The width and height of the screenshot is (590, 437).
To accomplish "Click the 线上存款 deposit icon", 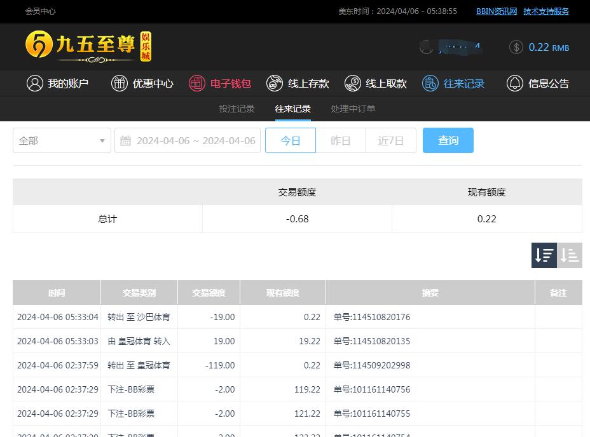I will point(275,83).
